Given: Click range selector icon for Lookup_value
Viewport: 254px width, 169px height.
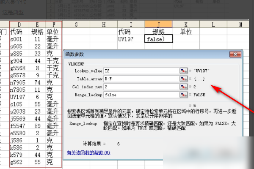Looking at the screenshot, I should pos(183,71).
